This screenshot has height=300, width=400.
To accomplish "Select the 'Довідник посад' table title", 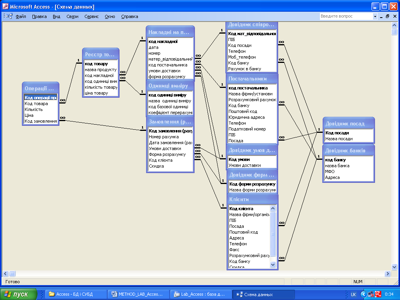I will (348, 123).
